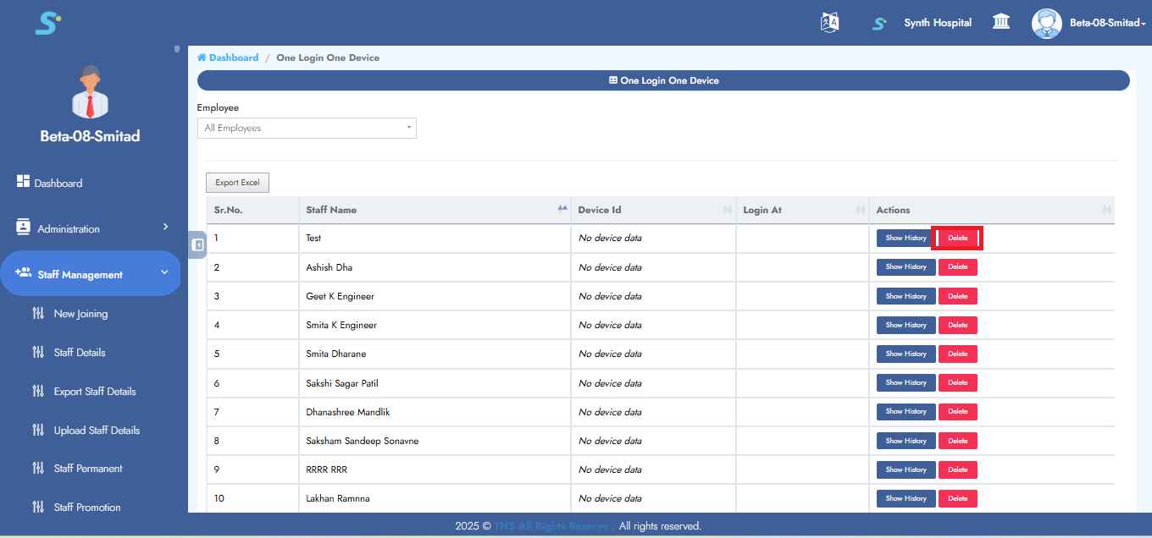Viewport: 1152px width, 538px height.
Task: Click the Administration ID card icon
Action: click(x=23, y=228)
